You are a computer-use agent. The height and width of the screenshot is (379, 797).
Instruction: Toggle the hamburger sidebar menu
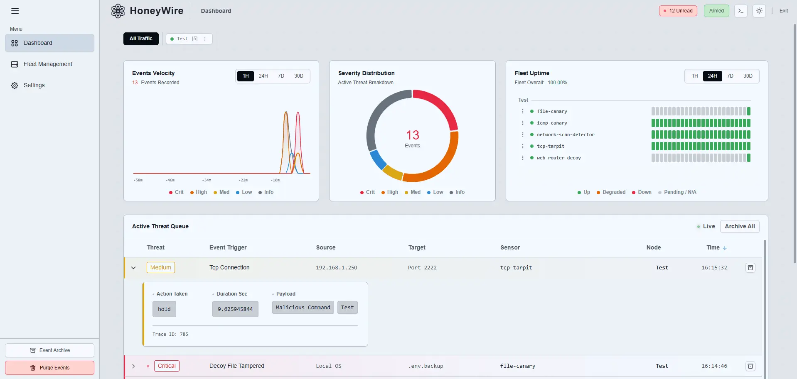tap(15, 11)
